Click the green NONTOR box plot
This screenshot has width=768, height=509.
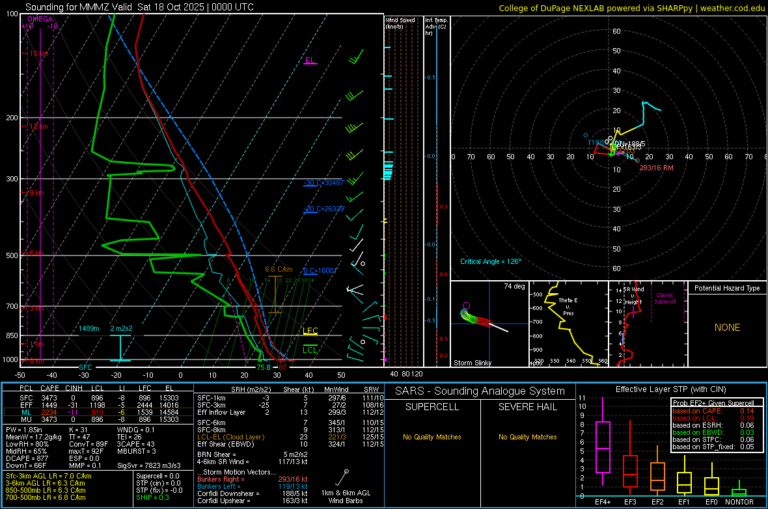[x=739, y=488]
